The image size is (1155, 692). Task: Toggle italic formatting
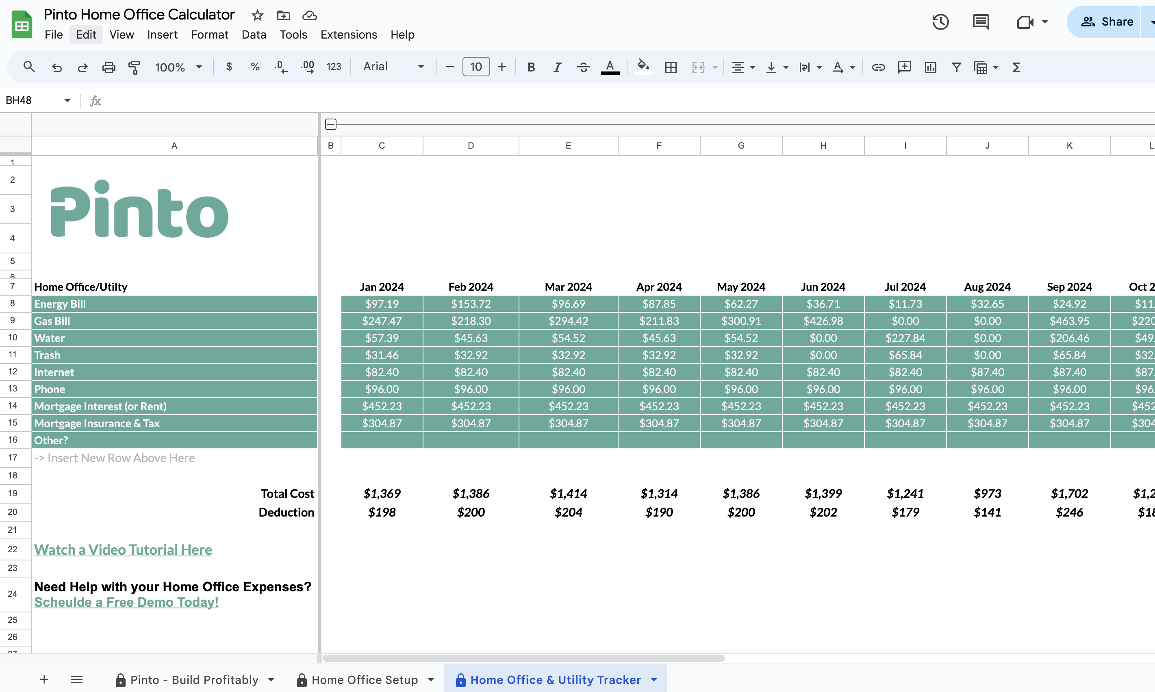pyautogui.click(x=557, y=67)
